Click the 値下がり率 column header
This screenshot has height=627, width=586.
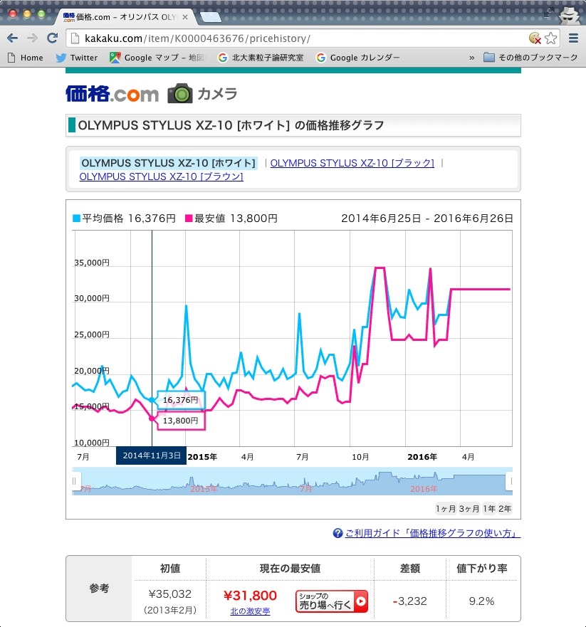tap(481, 568)
